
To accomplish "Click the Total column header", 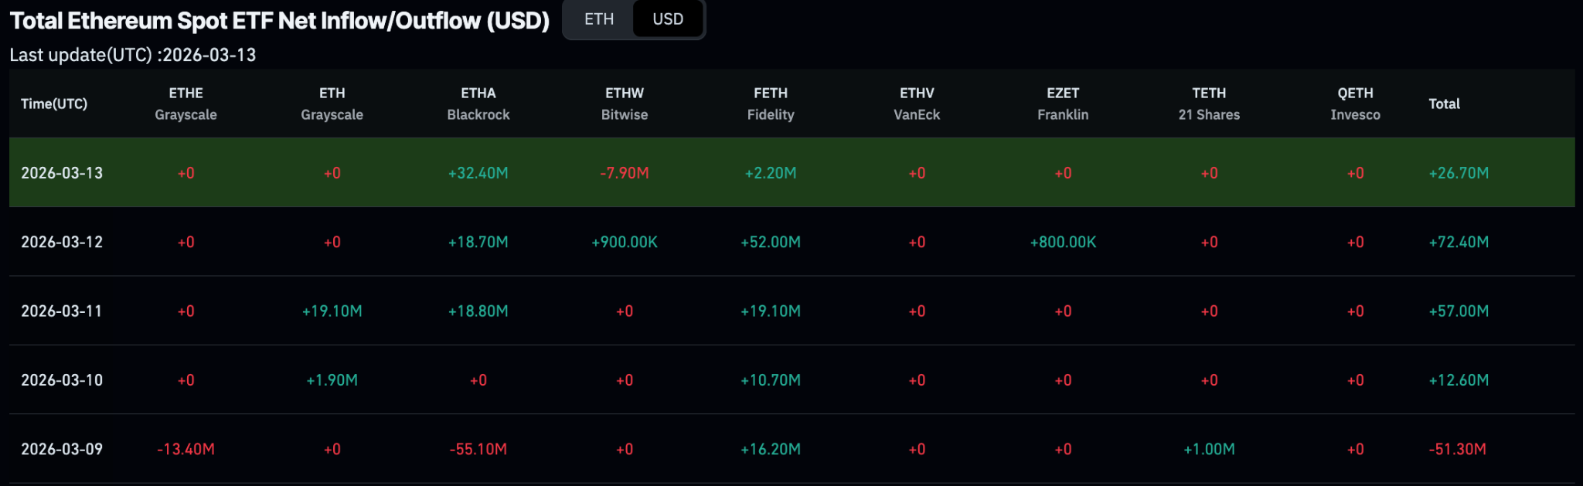I will (1444, 104).
